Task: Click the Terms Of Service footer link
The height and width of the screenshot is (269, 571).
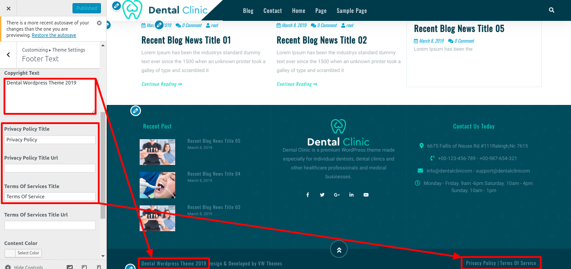Action: tap(518, 263)
